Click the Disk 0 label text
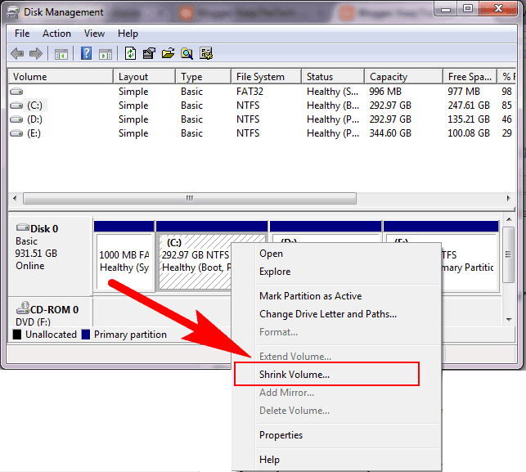 tap(44, 229)
